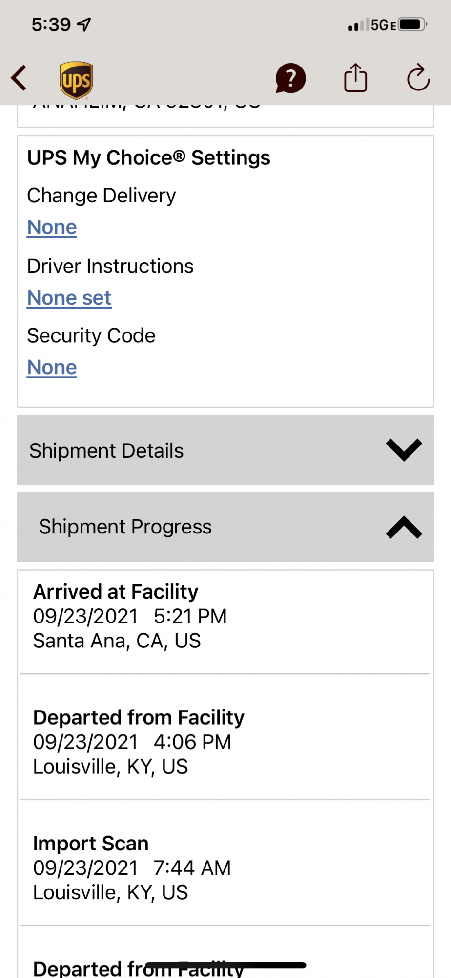Open Security Code 'None' link
Image resolution: width=451 pixels, height=978 pixels.
click(52, 367)
